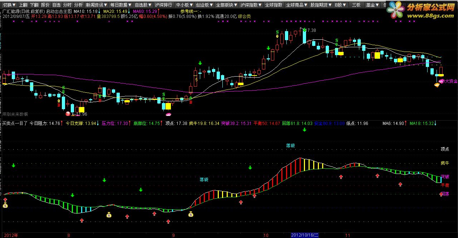Expand the 全部版块 dropdown
Image resolution: width=458 pixels, height=238 pixels.
click(x=227, y=5)
